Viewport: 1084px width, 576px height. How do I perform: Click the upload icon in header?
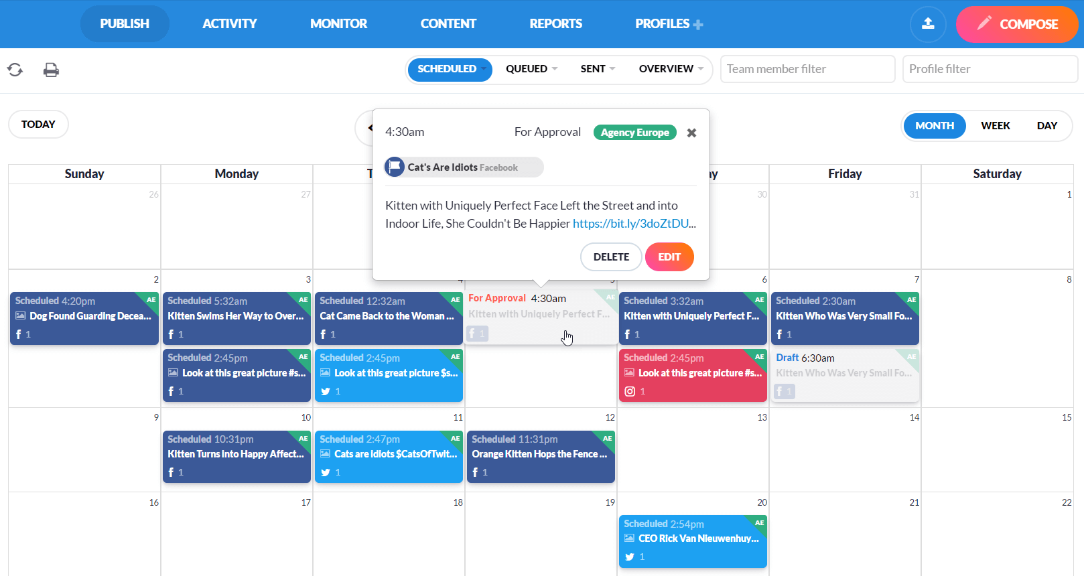click(x=928, y=24)
